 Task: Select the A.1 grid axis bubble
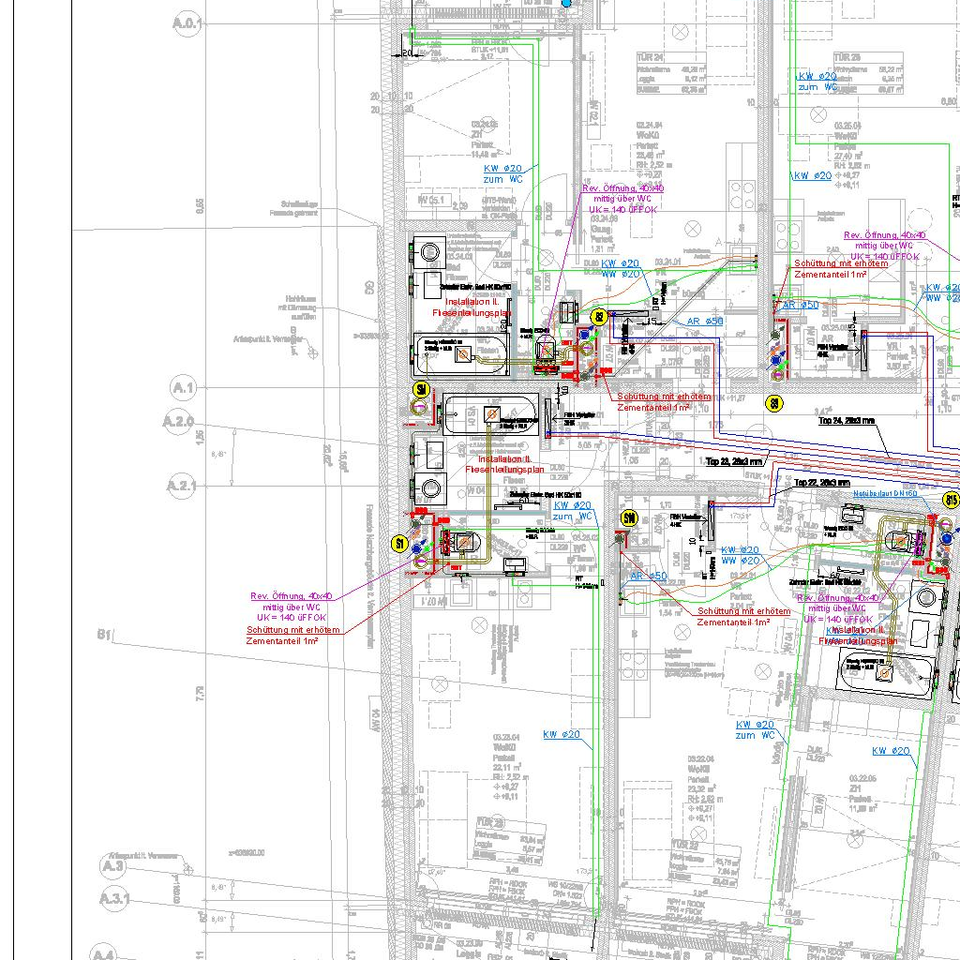click(183, 388)
